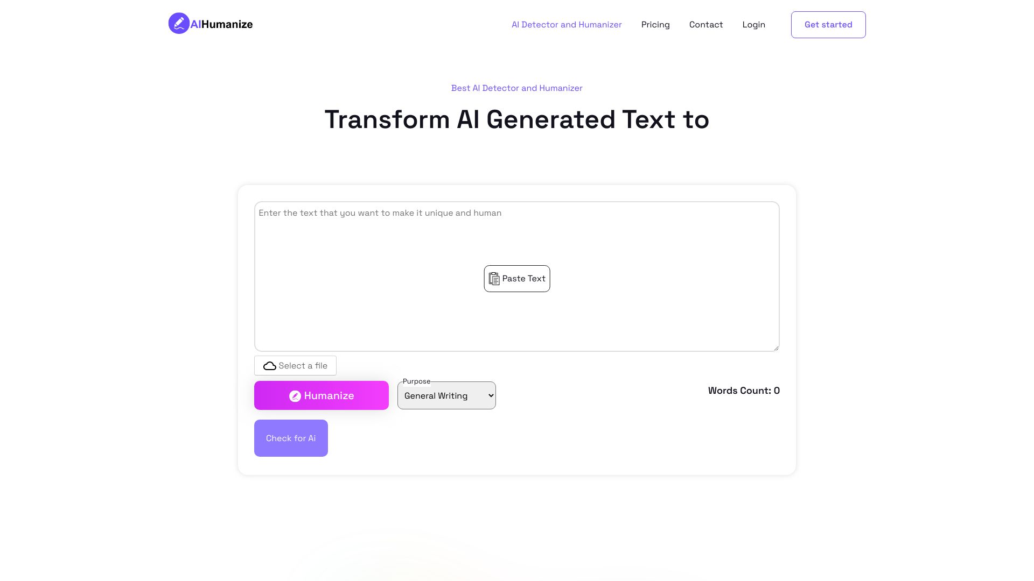Click the AI Detector and Humanizer nav icon

pyautogui.click(x=566, y=24)
